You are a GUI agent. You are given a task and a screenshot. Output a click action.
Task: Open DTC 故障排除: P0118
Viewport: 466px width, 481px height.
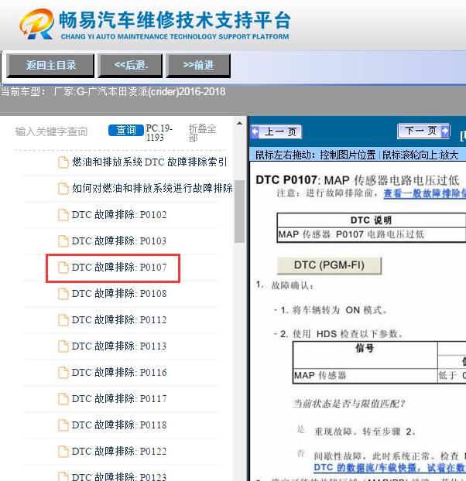point(119,425)
